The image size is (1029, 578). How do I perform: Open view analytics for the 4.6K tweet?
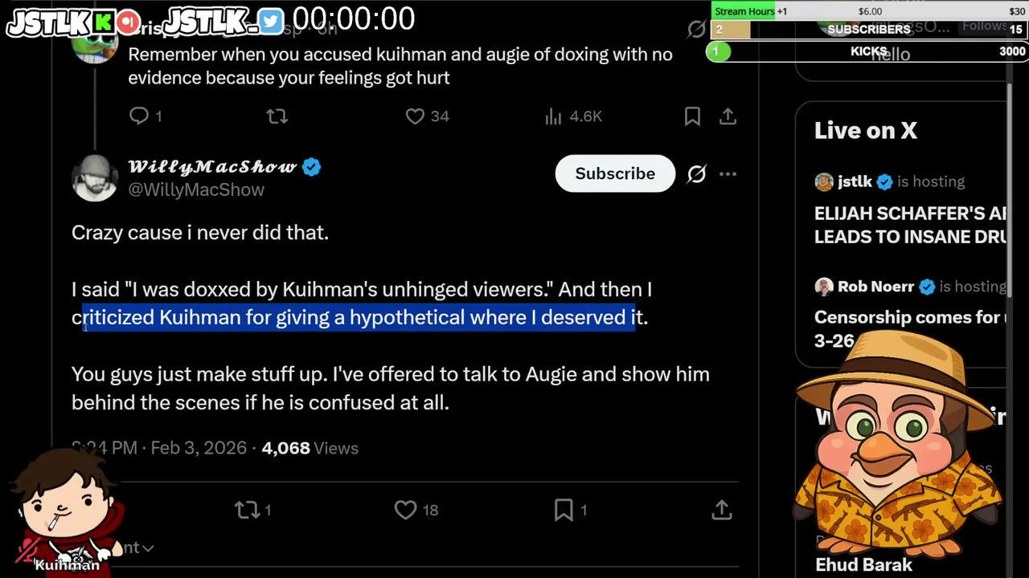click(x=553, y=116)
